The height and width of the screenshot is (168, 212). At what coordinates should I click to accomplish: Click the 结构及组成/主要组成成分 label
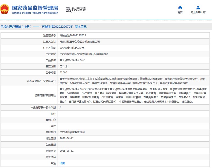[x=41, y=81]
